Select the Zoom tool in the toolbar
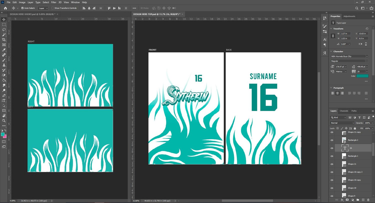375x203 pixels. pos(4,121)
